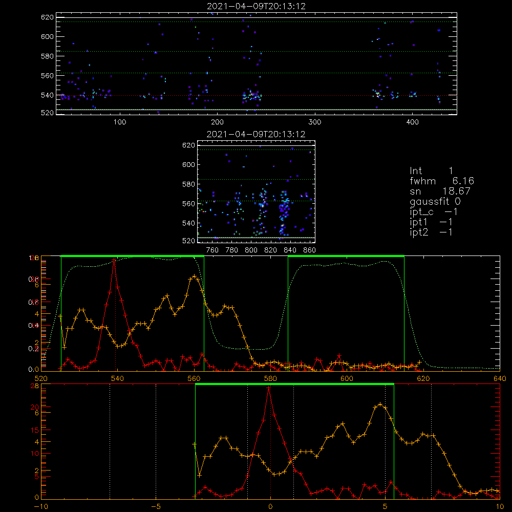Select the 'ipt1 -1' line
Viewport: 512px width, 512px height.
click(x=431, y=222)
